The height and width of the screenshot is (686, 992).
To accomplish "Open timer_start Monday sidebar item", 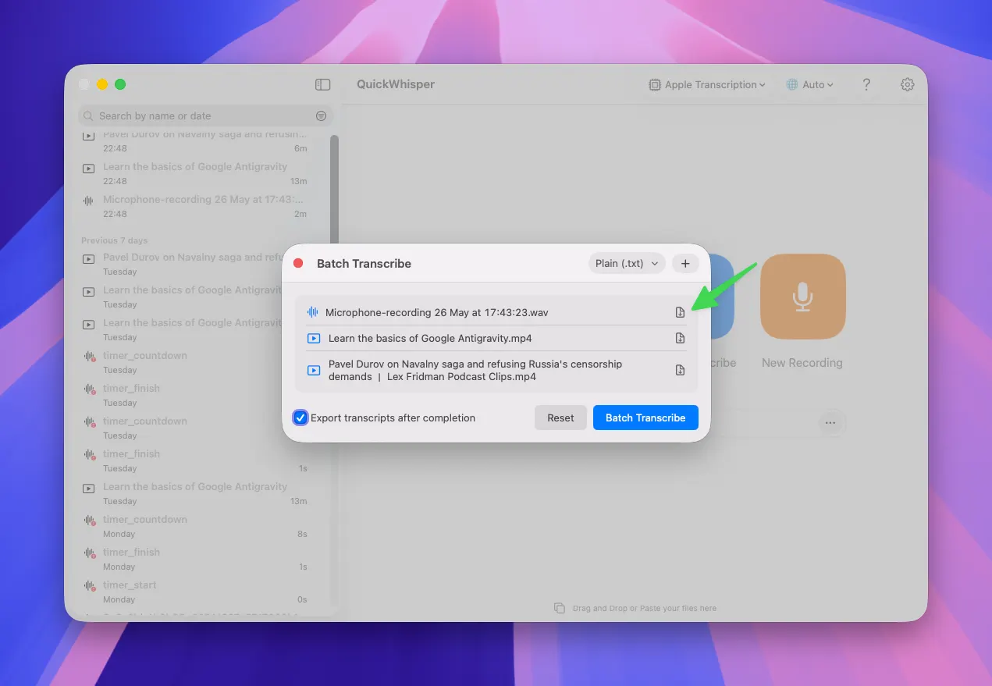I will click(195, 592).
